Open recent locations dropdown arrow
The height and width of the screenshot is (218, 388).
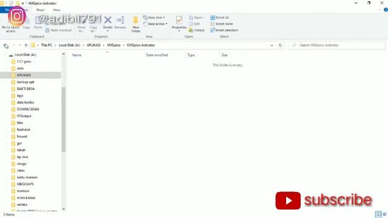pyautogui.click(x=20, y=45)
